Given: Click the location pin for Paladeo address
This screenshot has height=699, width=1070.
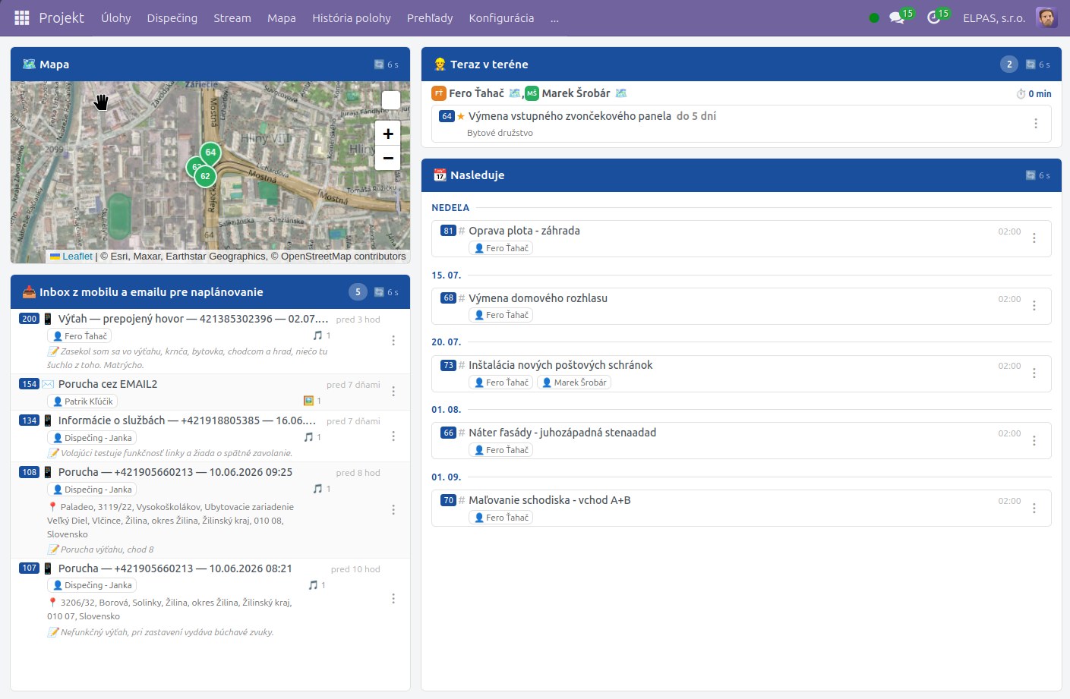Looking at the screenshot, I should tap(52, 507).
